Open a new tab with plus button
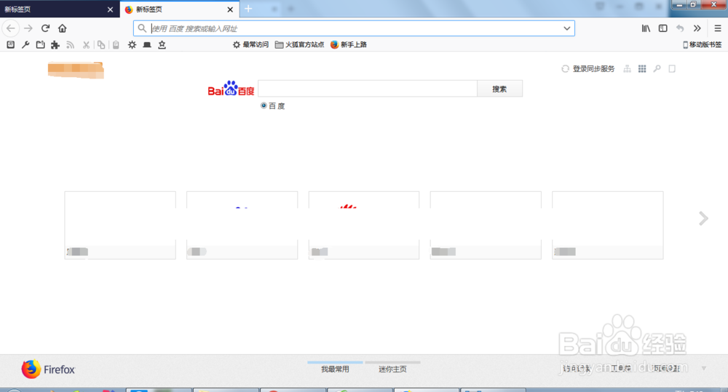This screenshot has width=728, height=392. click(x=248, y=9)
